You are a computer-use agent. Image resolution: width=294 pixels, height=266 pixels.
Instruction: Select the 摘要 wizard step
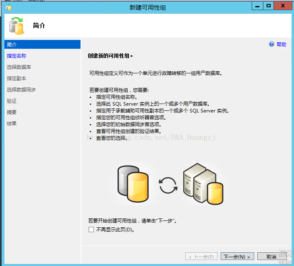point(12,112)
